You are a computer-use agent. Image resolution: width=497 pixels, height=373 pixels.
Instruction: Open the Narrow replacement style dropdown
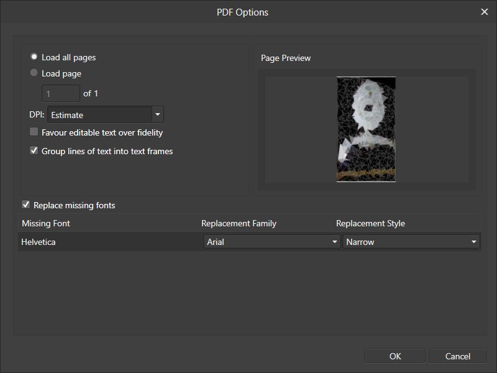coord(411,242)
